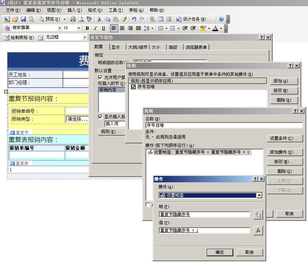Click the Format Painter brush icon
This screenshot has width=308, height=263.
point(124,19)
